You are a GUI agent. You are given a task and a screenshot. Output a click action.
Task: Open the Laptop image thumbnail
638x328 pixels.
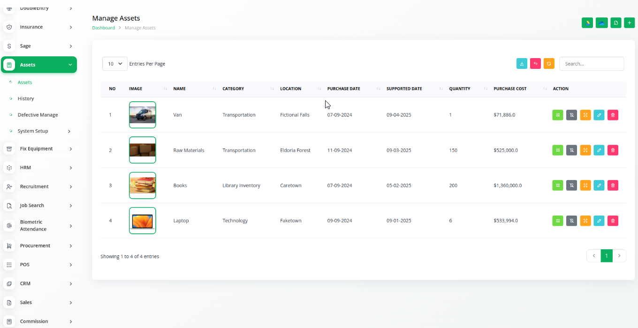(x=142, y=221)
